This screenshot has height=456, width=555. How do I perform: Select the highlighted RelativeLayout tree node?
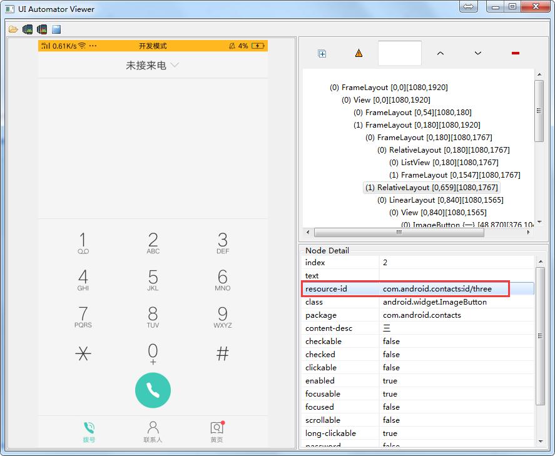432,187
